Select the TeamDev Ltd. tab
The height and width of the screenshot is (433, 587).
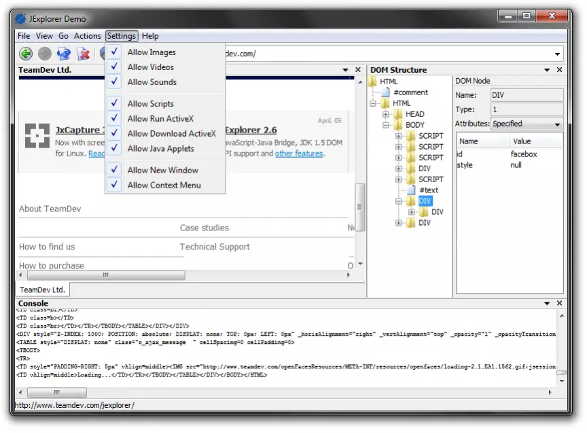click(42, 289)
